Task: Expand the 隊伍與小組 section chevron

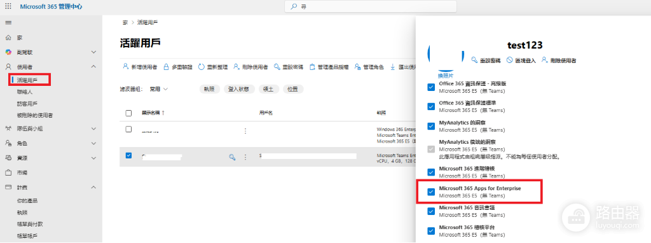Action: (x=93, y=128)
